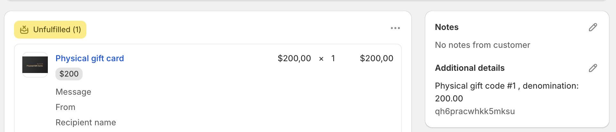The image size is (616, 132).
Task: Select the gift code qh6pracwhkk5mksu
Action: point(475,111)
